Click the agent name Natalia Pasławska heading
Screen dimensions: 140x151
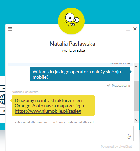[x=72, y=44]
